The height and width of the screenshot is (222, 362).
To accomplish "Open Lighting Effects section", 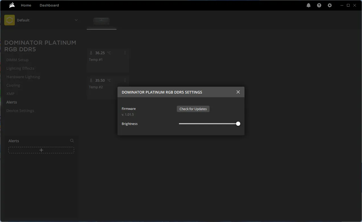I will (20, 68).
